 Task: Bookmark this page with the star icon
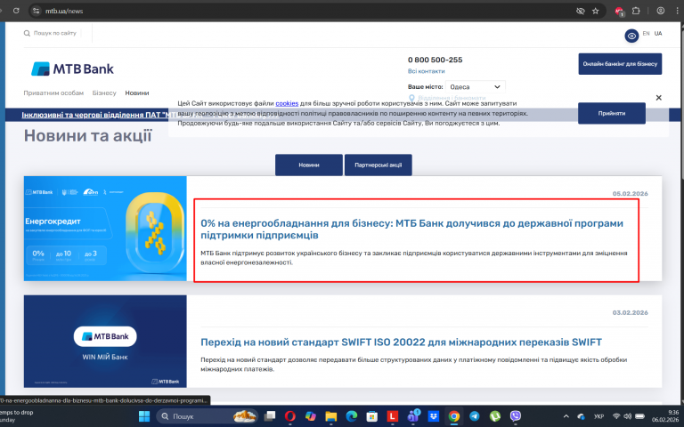pos(596,11)
